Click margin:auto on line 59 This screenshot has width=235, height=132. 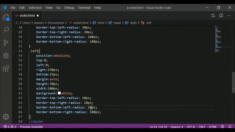pos(47,79)
